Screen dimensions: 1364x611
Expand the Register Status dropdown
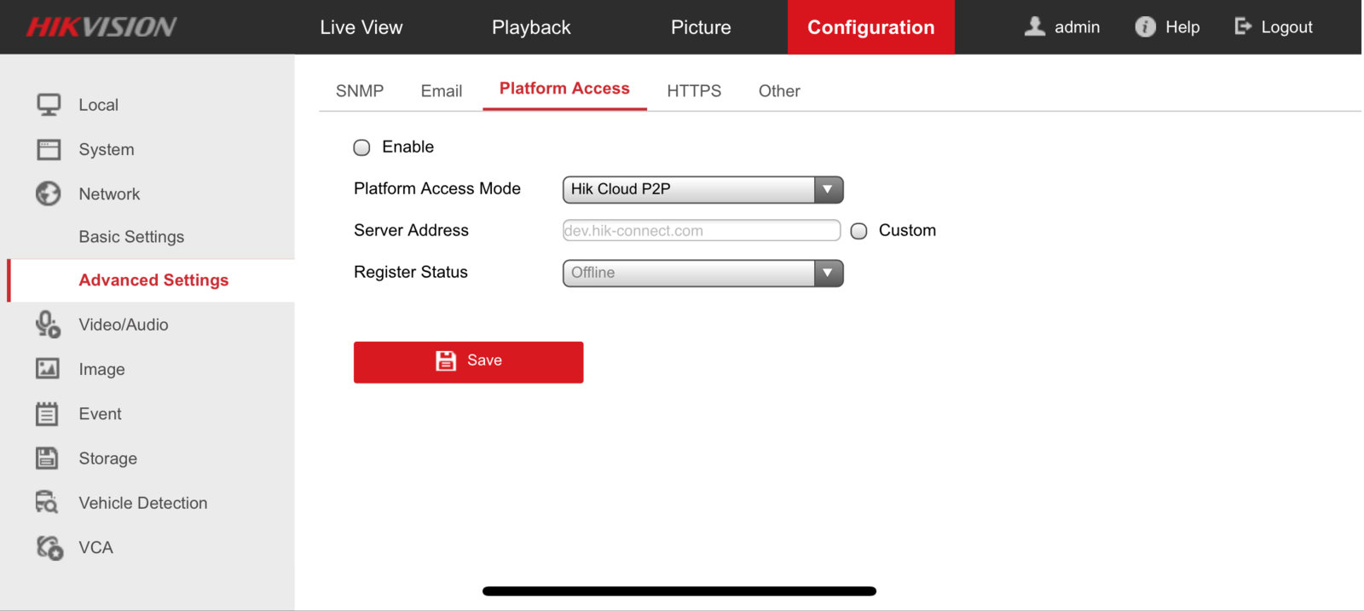(x=702, y=273)
